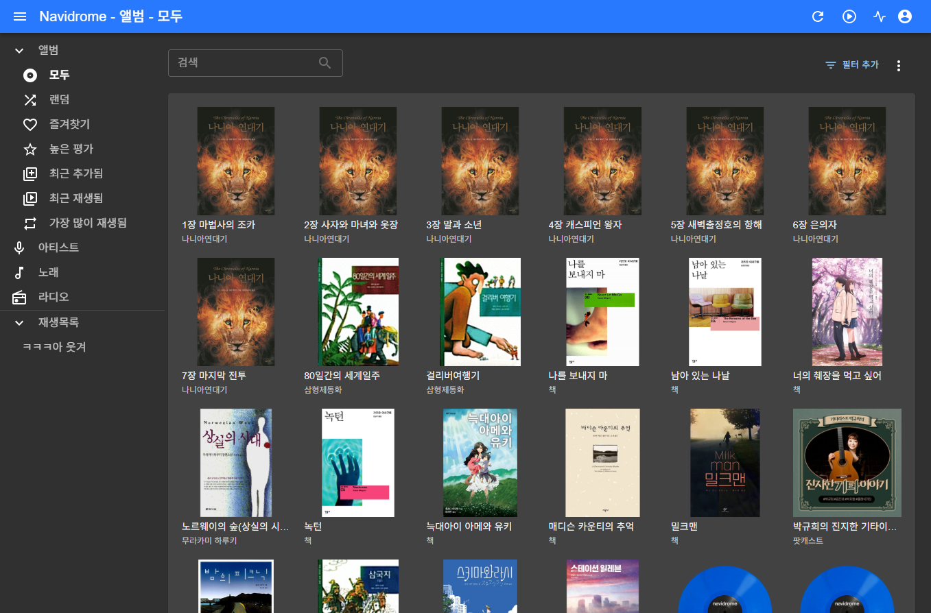Click the magnifier icon in search box
931x613 pixels.
click(325, 63)
